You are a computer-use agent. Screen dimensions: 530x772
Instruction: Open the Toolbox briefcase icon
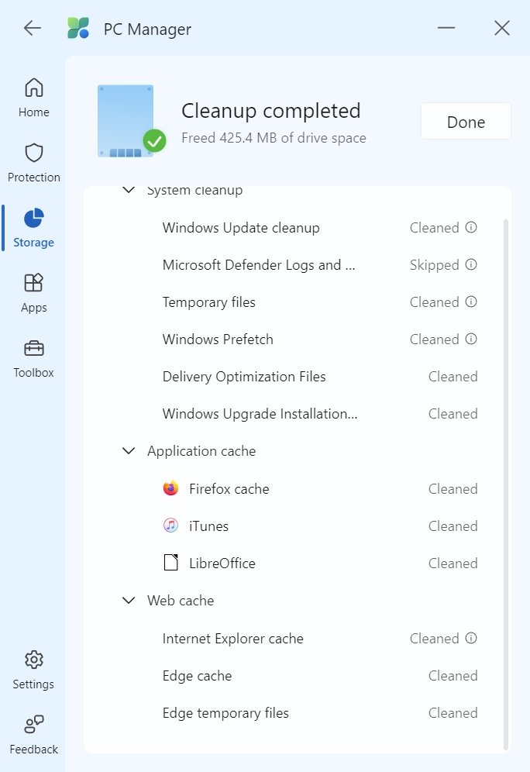34,348
